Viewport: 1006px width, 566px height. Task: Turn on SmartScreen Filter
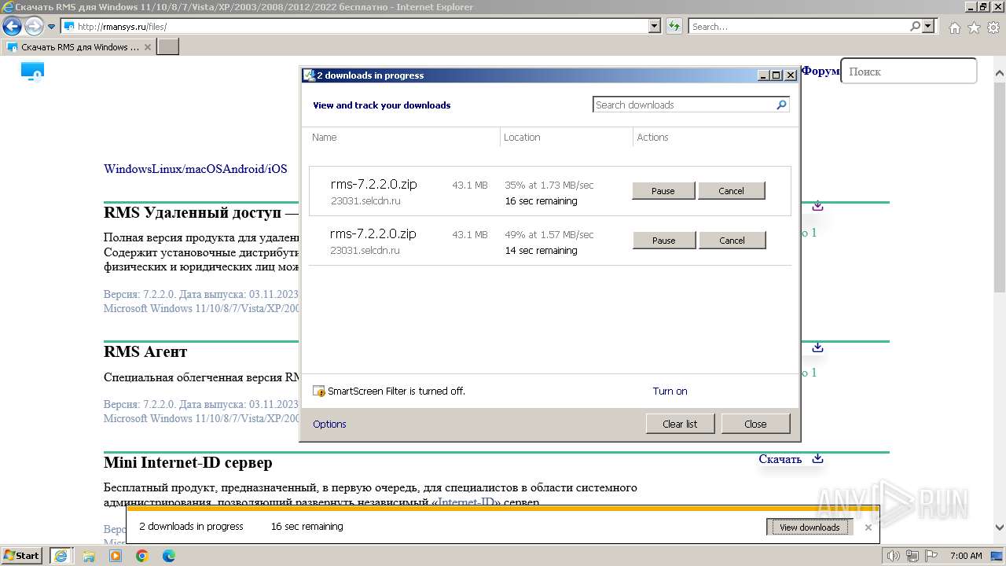[x=670, y=391]
